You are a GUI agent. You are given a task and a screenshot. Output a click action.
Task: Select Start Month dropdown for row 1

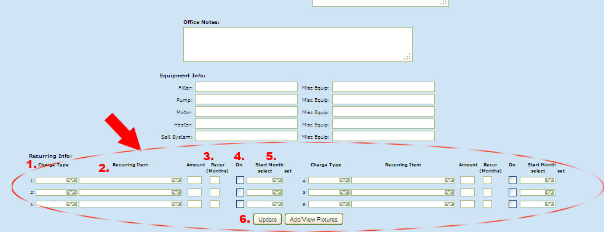click(264, 180)
